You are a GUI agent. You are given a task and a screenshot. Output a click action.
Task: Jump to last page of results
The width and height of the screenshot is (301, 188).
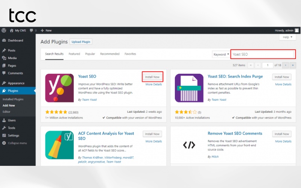(293, 65)
